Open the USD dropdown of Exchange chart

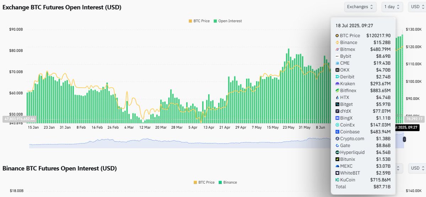tap(417, 7)
